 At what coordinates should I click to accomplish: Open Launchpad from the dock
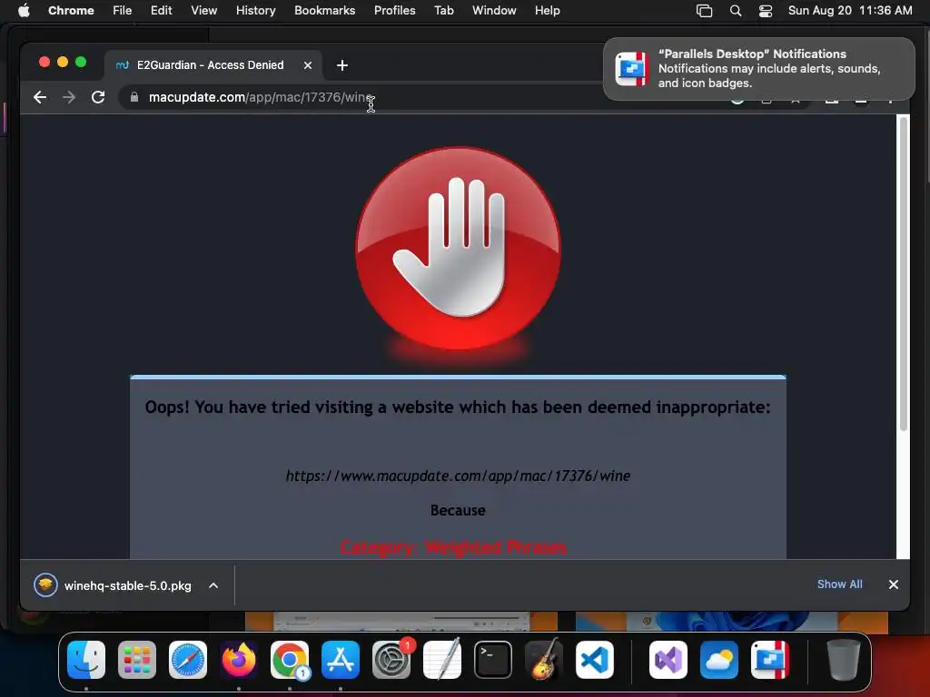(137, 660)
